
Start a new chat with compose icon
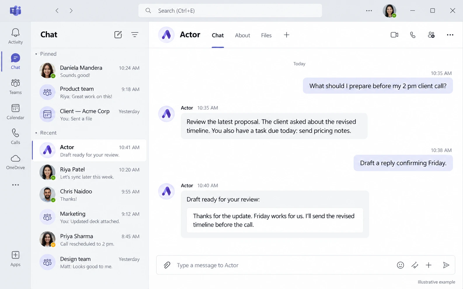pos(118,35)
